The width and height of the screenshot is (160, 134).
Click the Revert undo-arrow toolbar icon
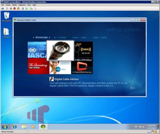[x=35, y=9]
